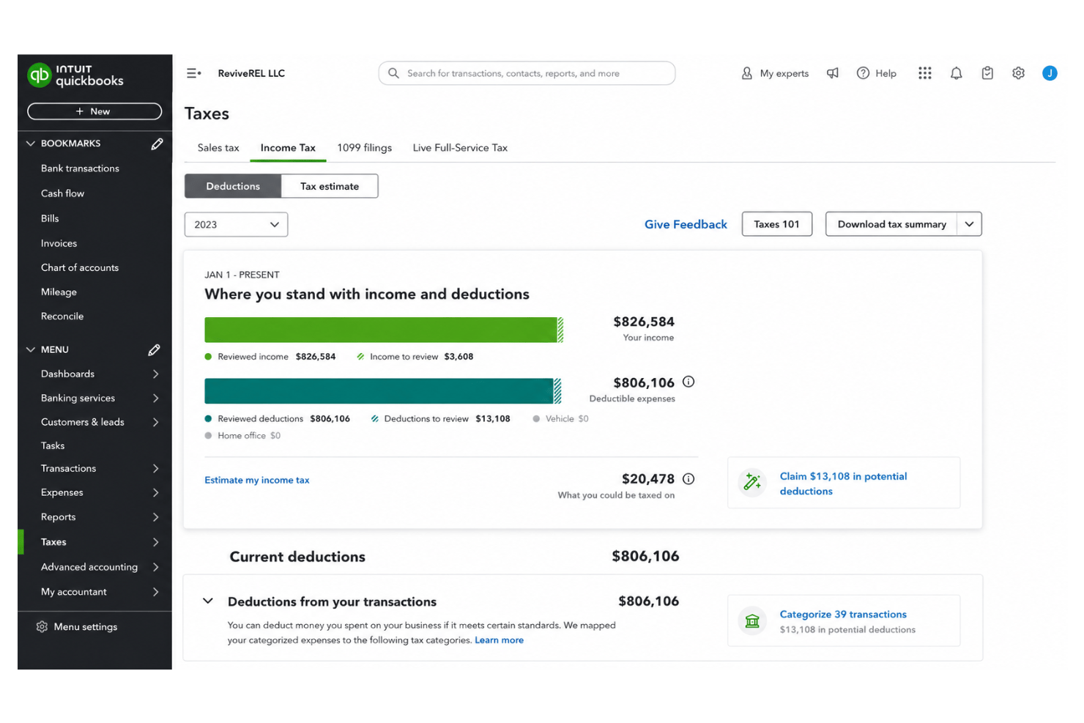Edit the menu with the pencil icon
Viewport: 1084px width, 723px height.
(154, 350)
